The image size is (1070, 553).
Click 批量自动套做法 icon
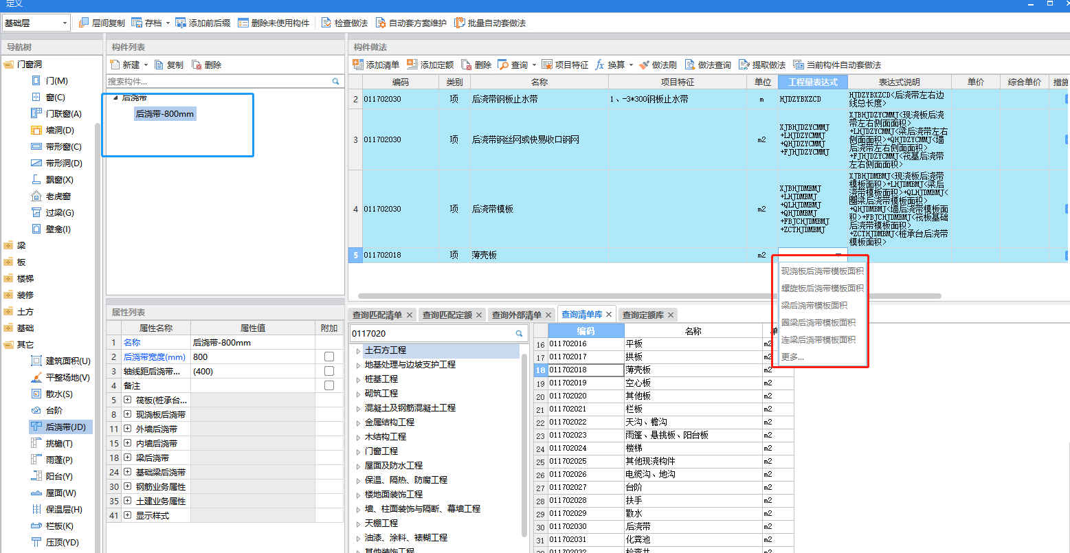(460, 23)
